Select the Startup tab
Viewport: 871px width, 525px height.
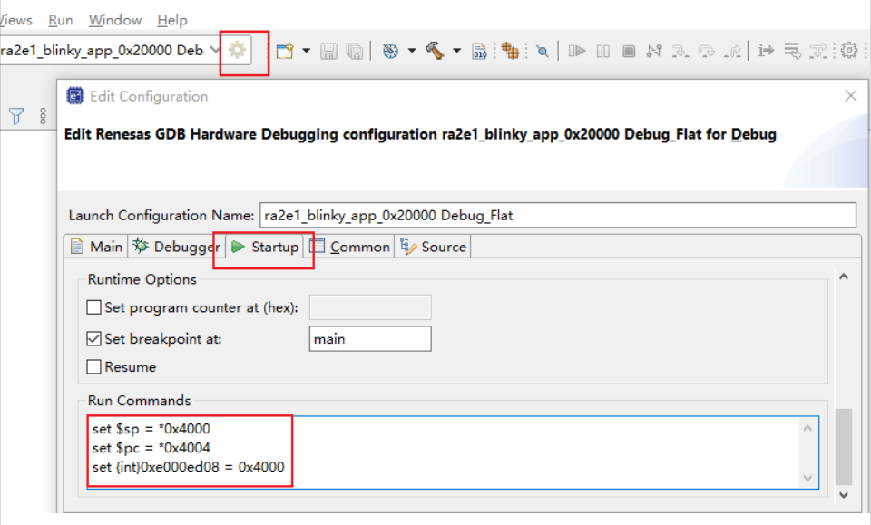264,247
